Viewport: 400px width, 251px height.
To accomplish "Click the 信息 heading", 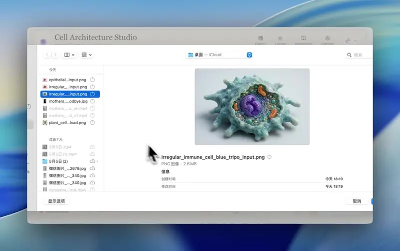I will [x=165, y=171].
